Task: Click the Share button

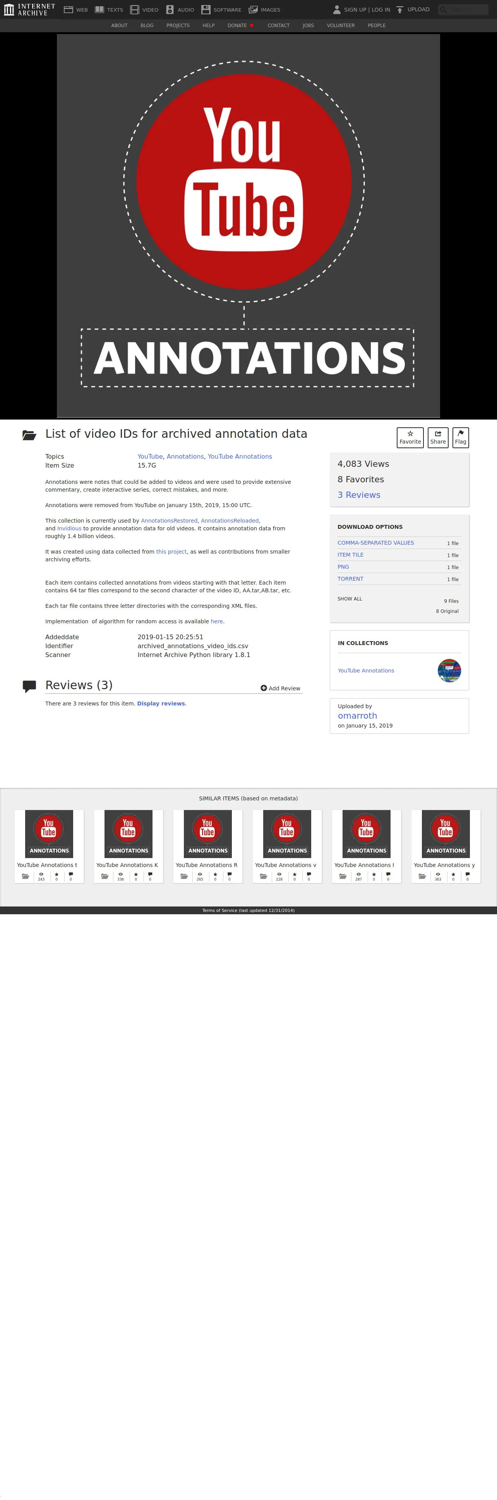Action: tap(438, 437)
